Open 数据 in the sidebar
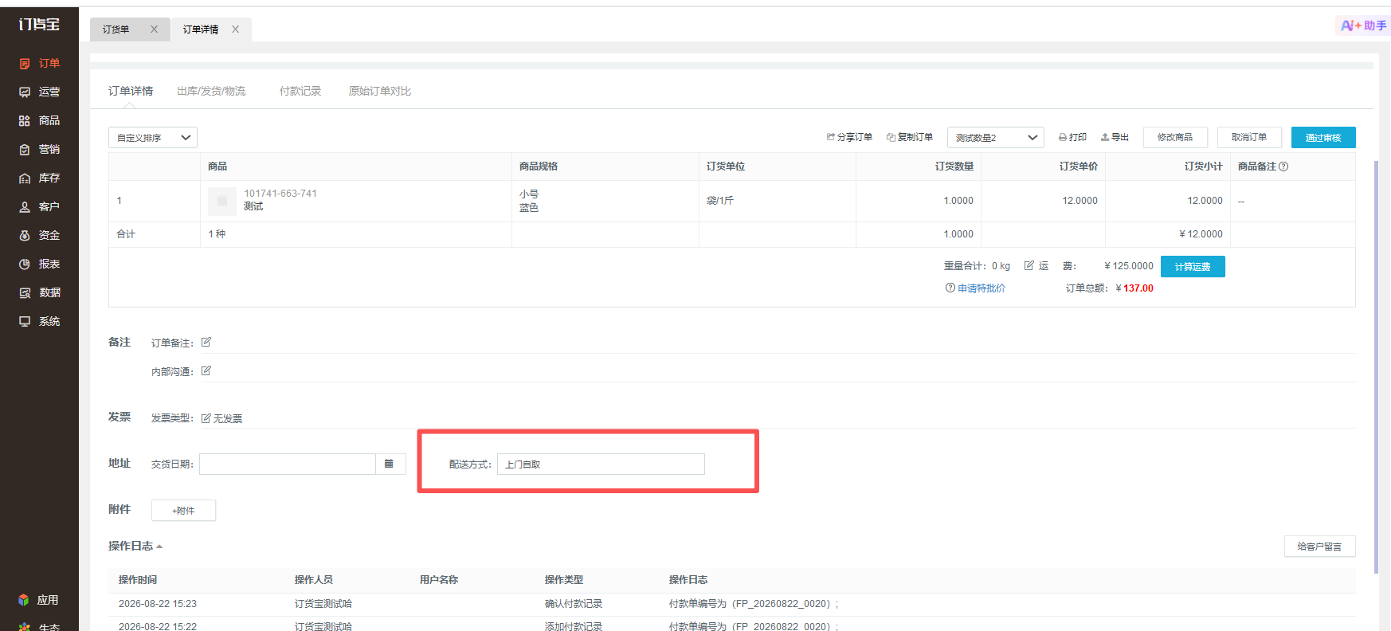 tap(39, 292)
